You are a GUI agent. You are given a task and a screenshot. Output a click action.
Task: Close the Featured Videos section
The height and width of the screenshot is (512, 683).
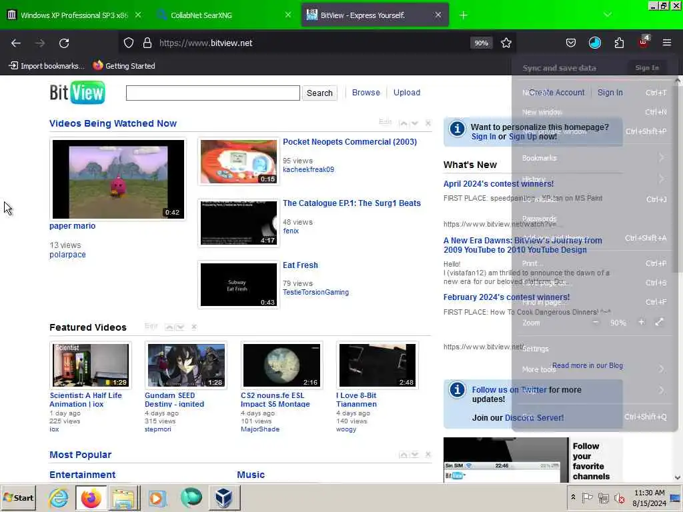194,327
